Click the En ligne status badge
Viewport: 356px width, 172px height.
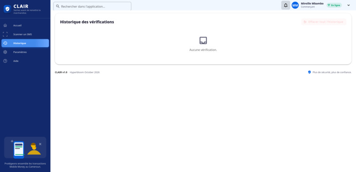334,5
